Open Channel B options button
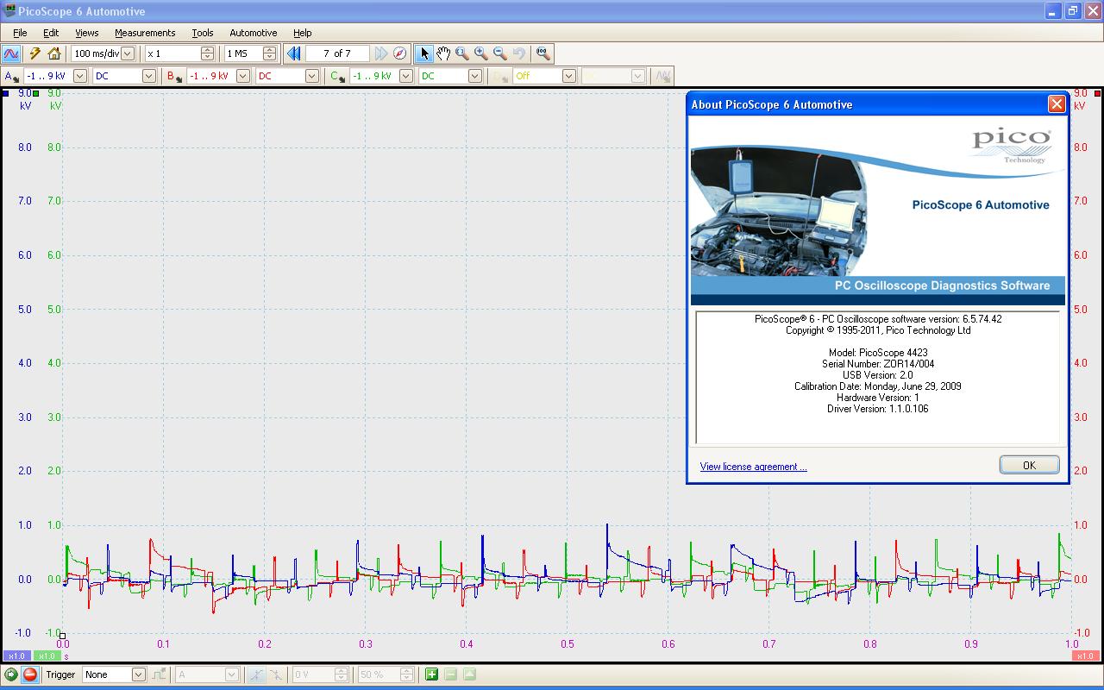The width and height of the screenshot is (1104, 690). 174,76
